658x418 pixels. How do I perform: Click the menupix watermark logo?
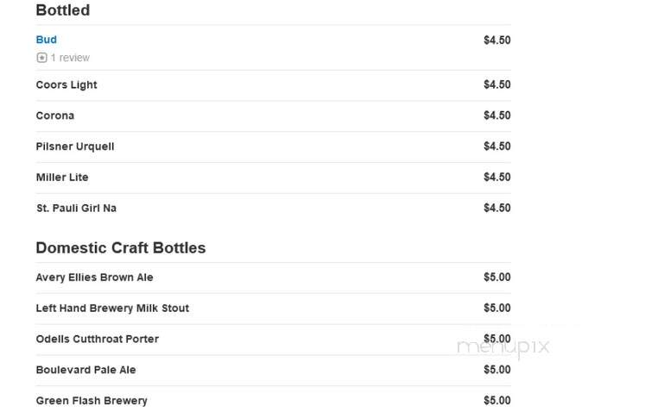pos(503,347)
